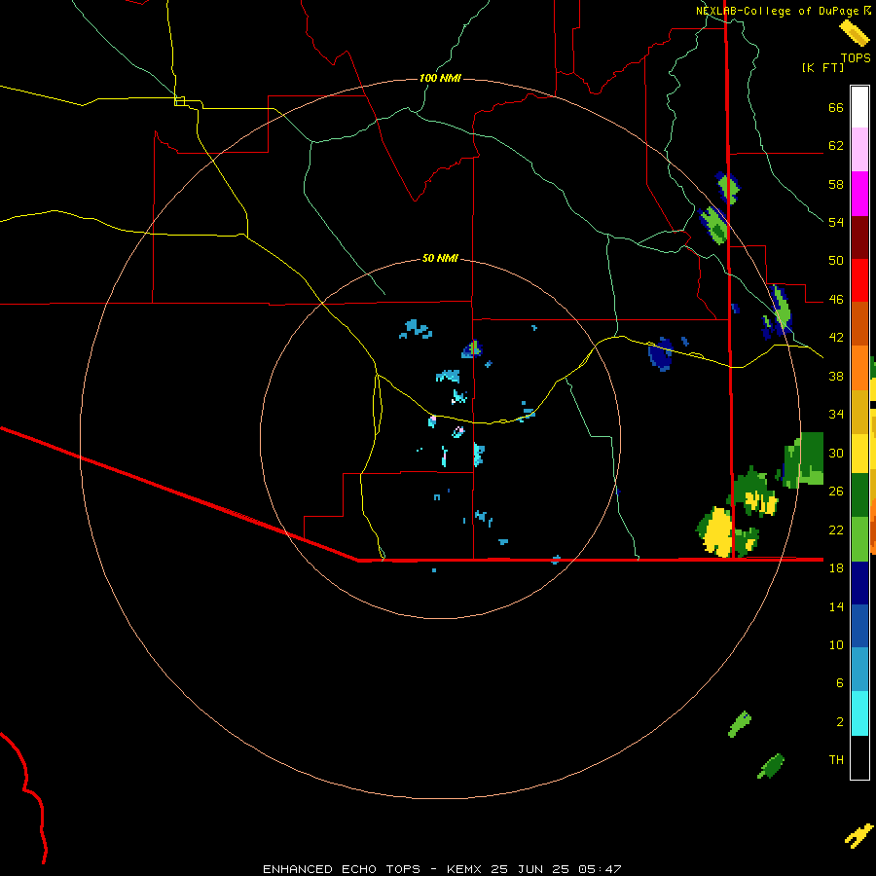Click the NEXLAB-College of DuPage label

click(x=777, y=11)
